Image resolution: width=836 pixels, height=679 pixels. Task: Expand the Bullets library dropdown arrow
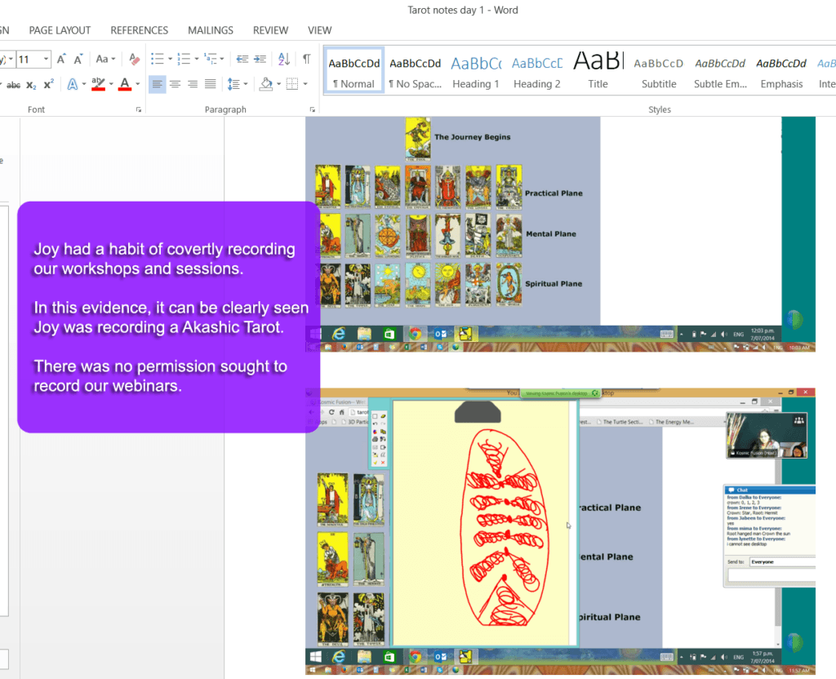[170, 59]
